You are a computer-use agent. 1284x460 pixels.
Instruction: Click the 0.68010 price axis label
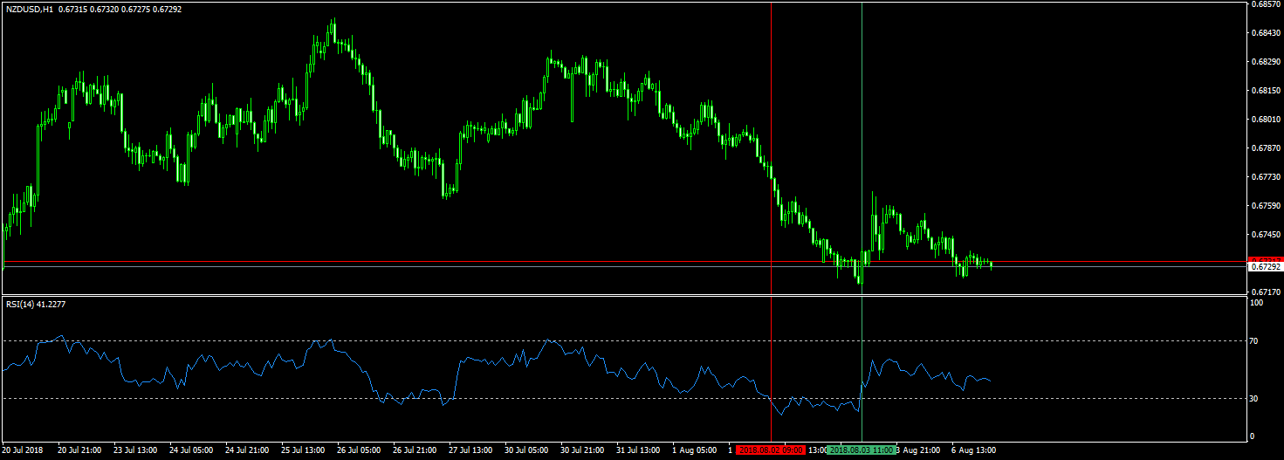[x=1265, y=120]
